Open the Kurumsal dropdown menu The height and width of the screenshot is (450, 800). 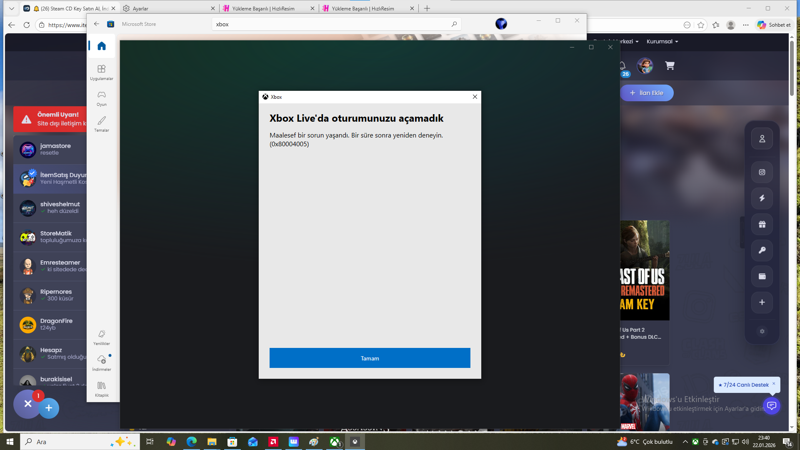(x=662, y=42)
